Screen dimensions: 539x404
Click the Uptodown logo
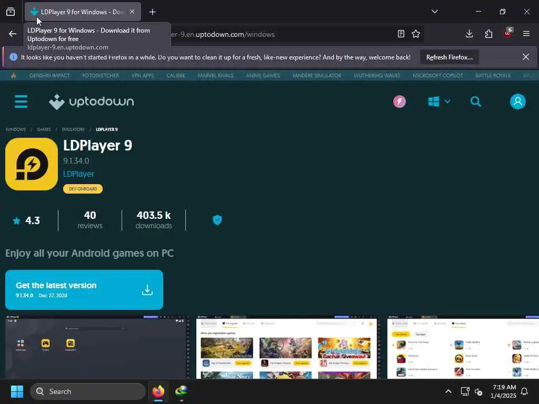click(92, 102)
